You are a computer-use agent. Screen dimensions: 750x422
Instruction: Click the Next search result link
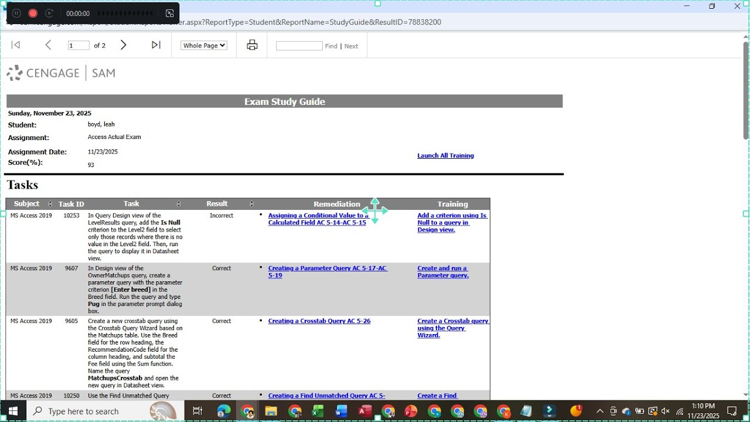pos(351,46)
